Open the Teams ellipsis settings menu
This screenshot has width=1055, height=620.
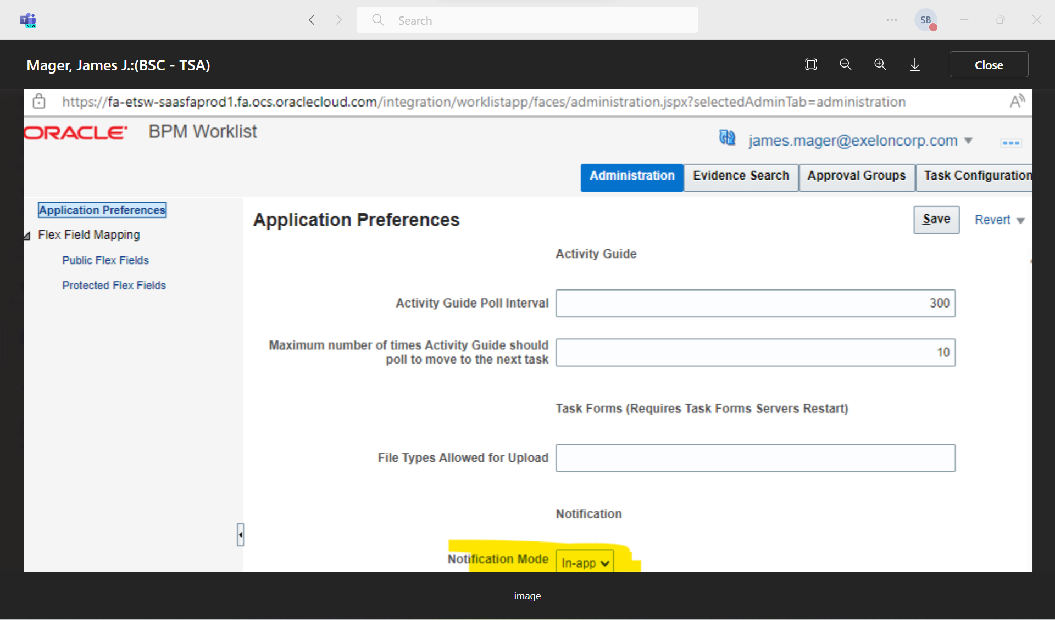pos(892,20)
